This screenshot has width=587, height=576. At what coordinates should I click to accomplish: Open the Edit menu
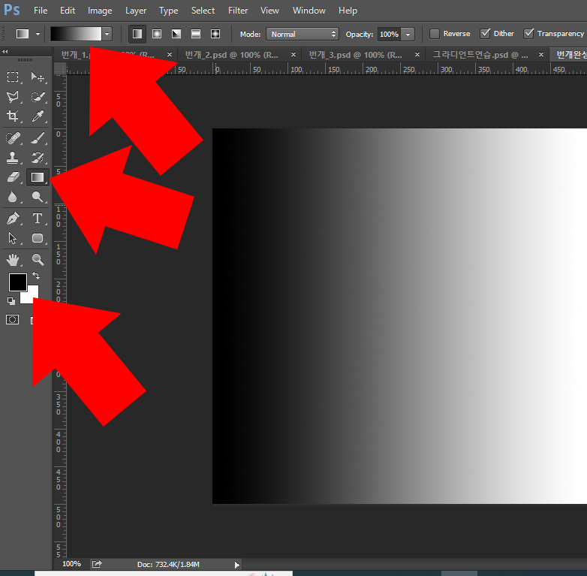(x=68, y=11)
